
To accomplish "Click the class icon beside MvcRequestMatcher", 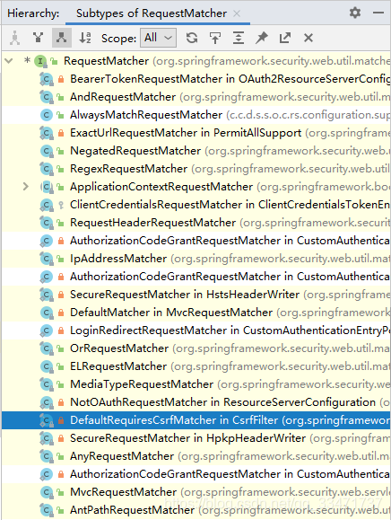I will click(47, 492).
